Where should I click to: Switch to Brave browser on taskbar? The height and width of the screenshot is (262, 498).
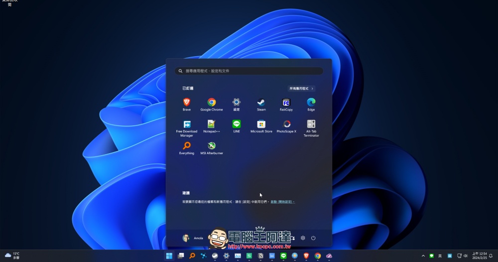(x=306, y=256)
